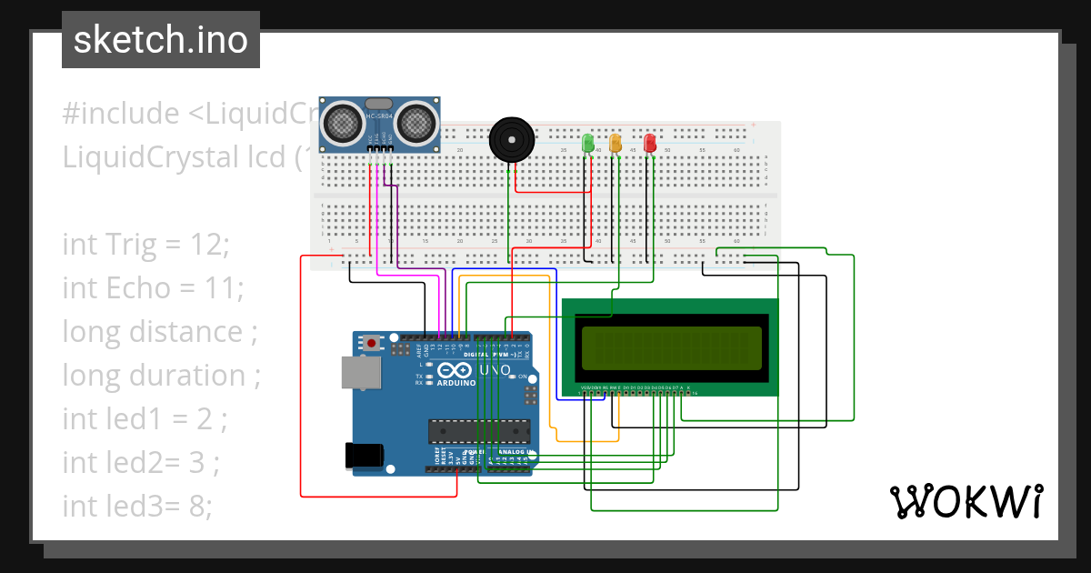This screenshot has width=1091, height=573.
Task: Click the Wokwi logo
Action: [965, 501]
